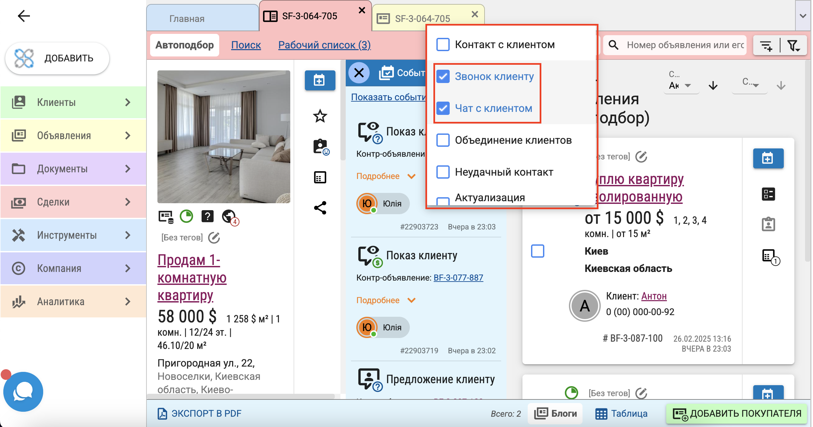The width and height of the screenshot is (813, 427).
Task: Enable Объединение клиентов checkbox
Action: [x=443, y=140]
